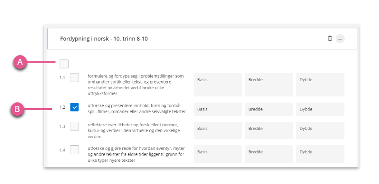
Task: Click the Dybde field for goal 1.4
Action: (320, 154)
